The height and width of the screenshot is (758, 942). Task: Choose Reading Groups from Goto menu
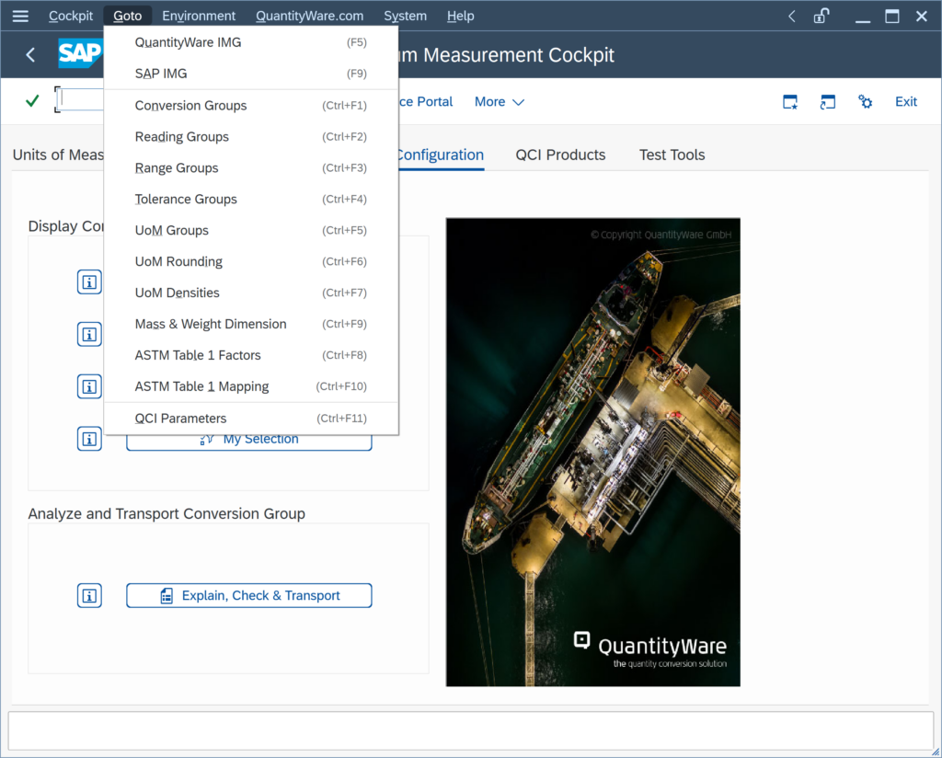[251, 136]
